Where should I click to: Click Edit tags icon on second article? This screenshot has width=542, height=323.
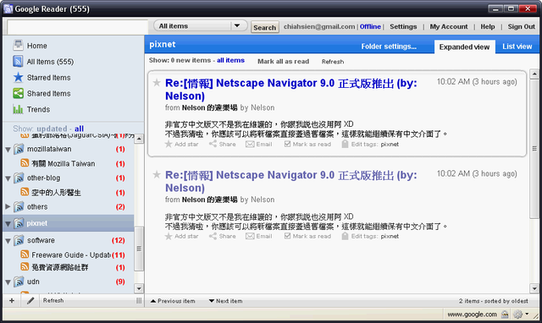click(x=345, y=236)
